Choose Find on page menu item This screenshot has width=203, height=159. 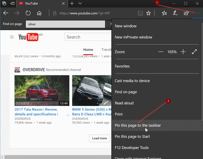[157, 92]
